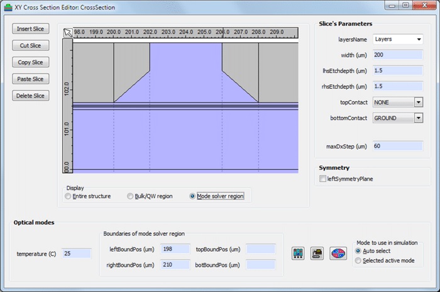Click the maxDxStep input field
The width and height of the screenshot is (440, 292).
(x=398, y=146)
